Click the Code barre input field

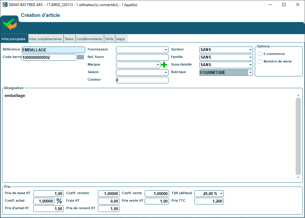pos(49,57)
